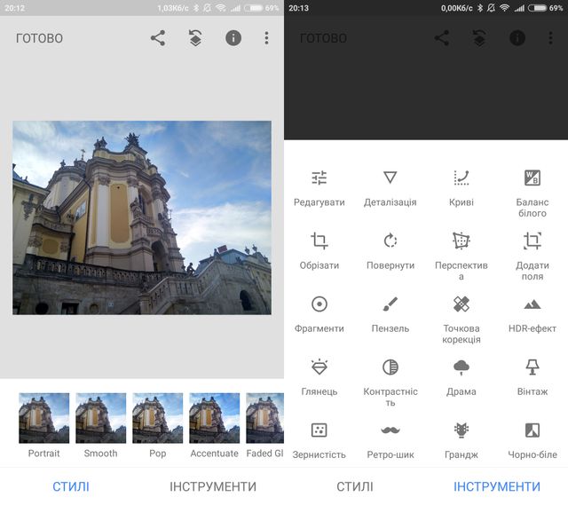This screenshot has width=568, height=505.
Task: Tap battery indicator in right status bar
Action: point(537,8)
